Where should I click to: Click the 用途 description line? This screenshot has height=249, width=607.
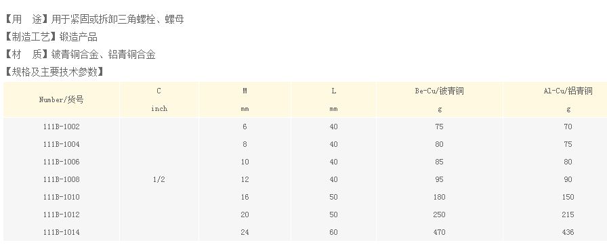[93, 19]
